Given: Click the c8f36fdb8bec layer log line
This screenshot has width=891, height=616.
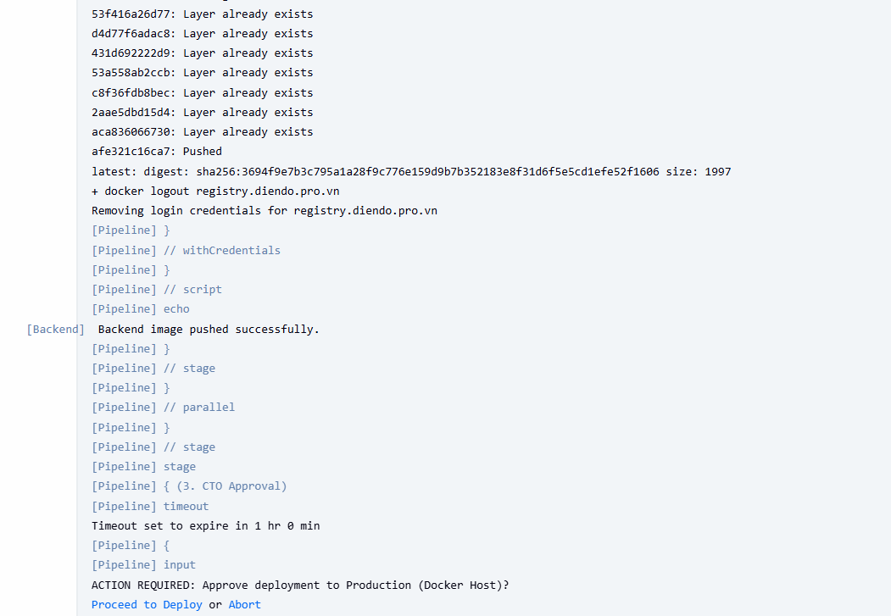Looking at the screenshot, I should click(203, 93).
